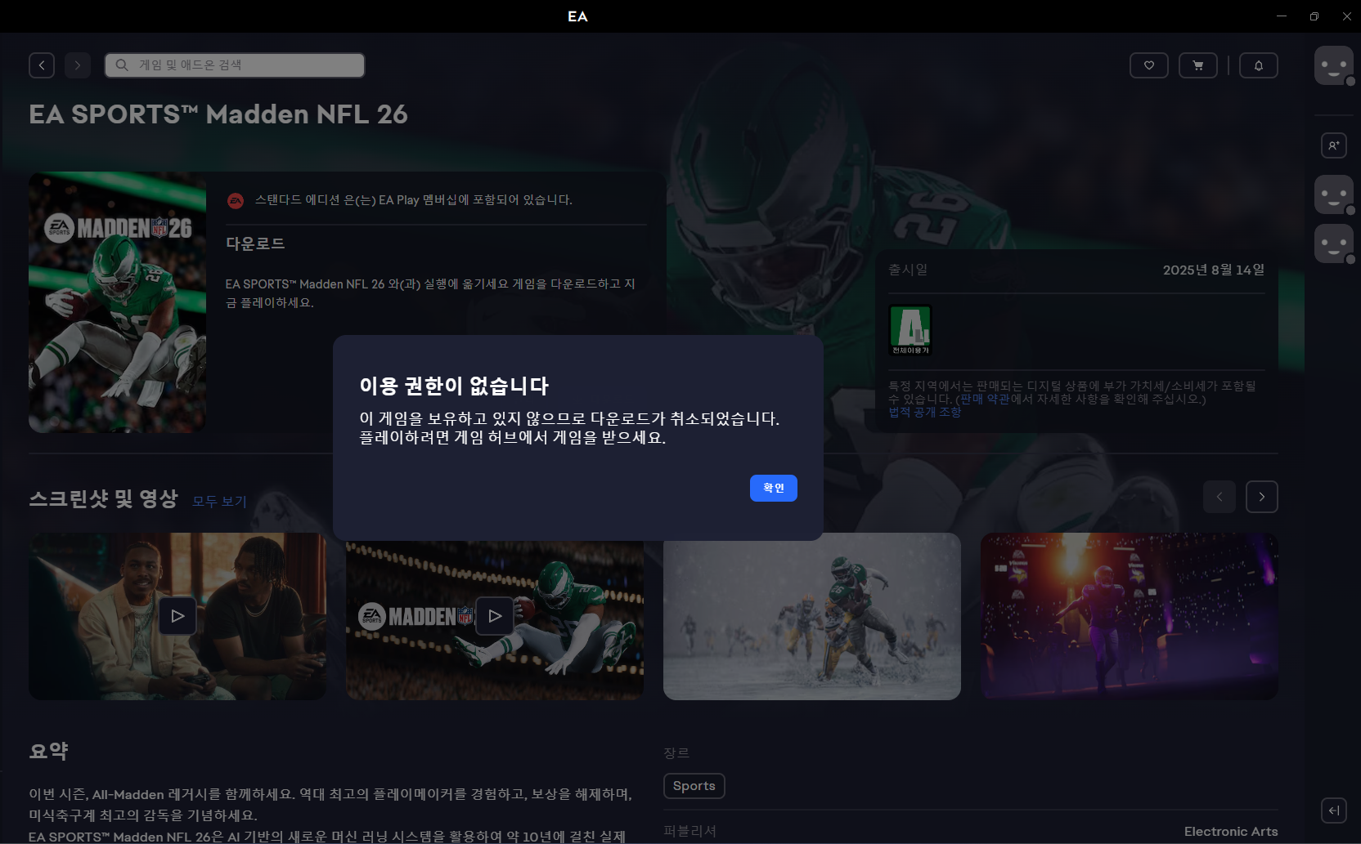The width and height of the screenshot is (1361, 844).
Task: Select the Sports genre tag
Action: (x=694, y=786)
